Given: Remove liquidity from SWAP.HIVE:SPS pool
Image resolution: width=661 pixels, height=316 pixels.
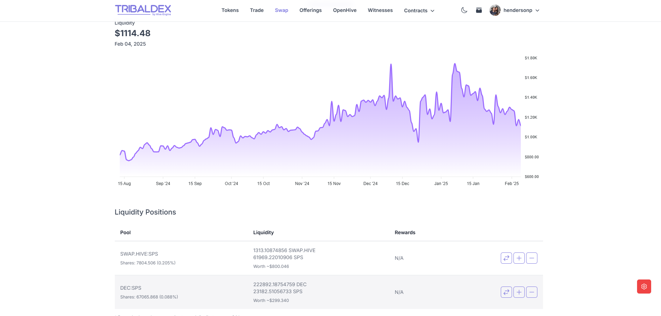Looking at the screenshot, I should 532,258.
